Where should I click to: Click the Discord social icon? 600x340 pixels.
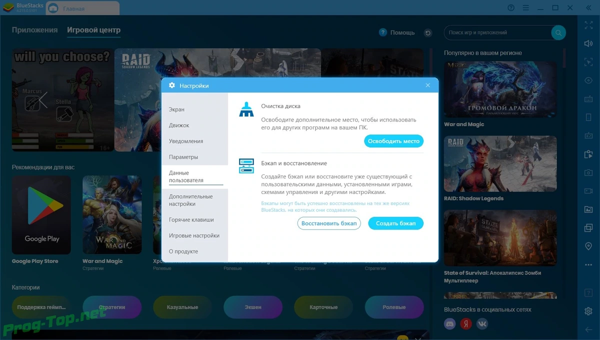[450, 324]
